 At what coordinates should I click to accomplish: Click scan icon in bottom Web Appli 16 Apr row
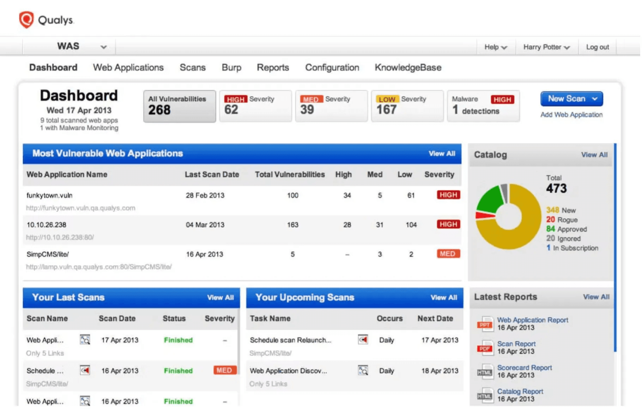pos(85,401)
